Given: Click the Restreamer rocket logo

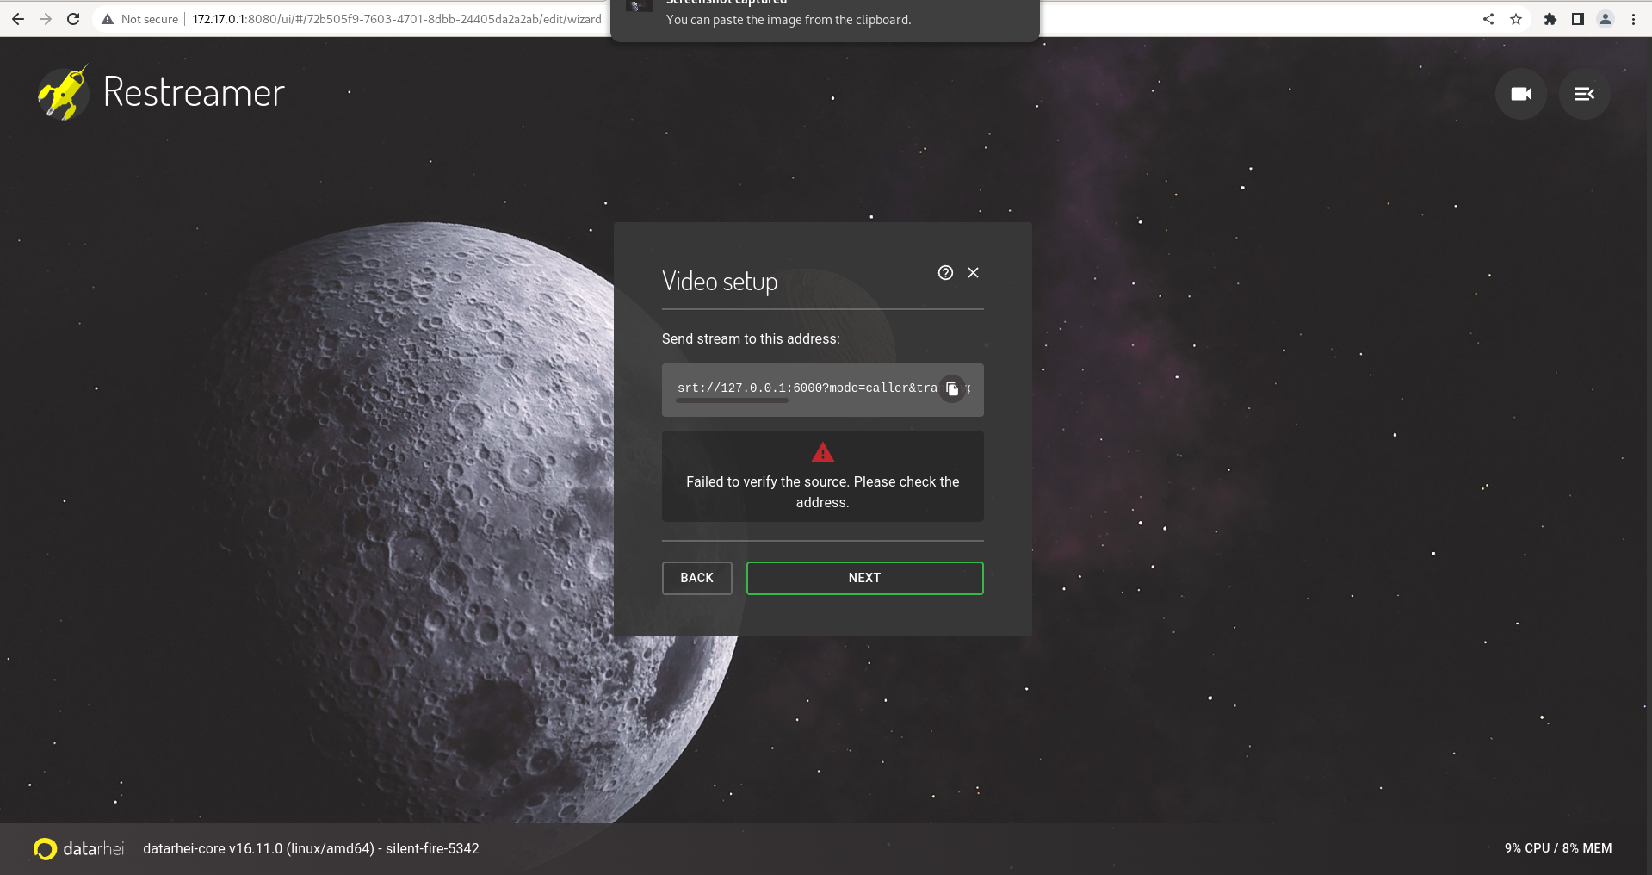Looking at the screenshot, I should point(62,93).
